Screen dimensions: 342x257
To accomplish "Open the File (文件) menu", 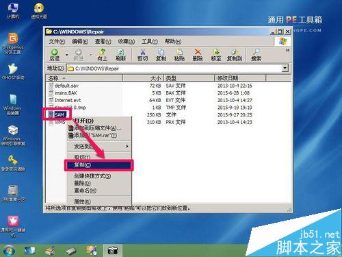I will pyautogui.click(x=57, y=42).
